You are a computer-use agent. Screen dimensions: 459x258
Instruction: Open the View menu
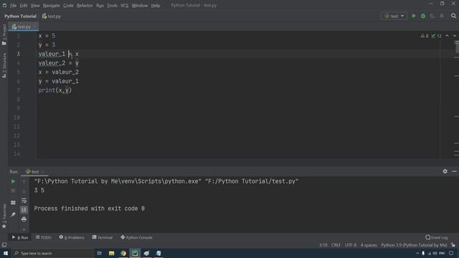35,5
